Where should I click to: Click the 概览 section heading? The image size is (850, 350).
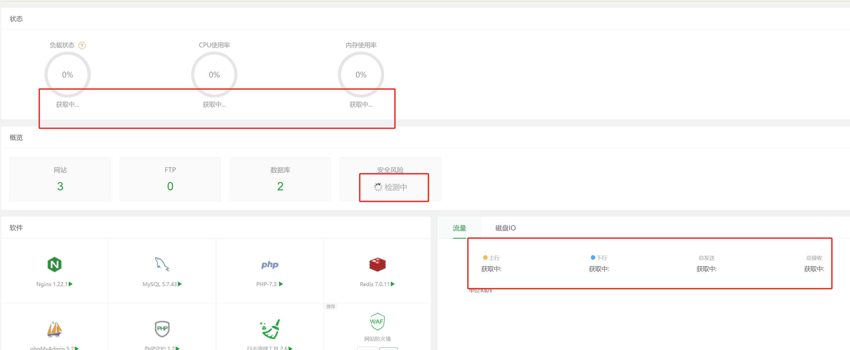tap(16, 137)
